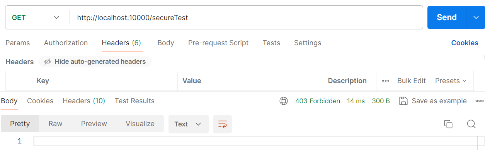Click the save icon next to Save as example
The width and height of the screenshot is (485, 150).
coord(403,101)
